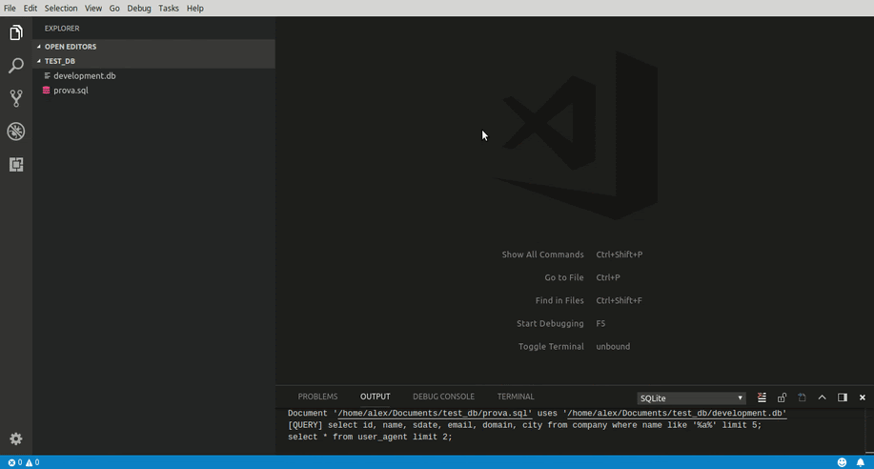This screenshot has width=874, height=469.
Task: Toggle output scroll lock
Action: point(782,398)
